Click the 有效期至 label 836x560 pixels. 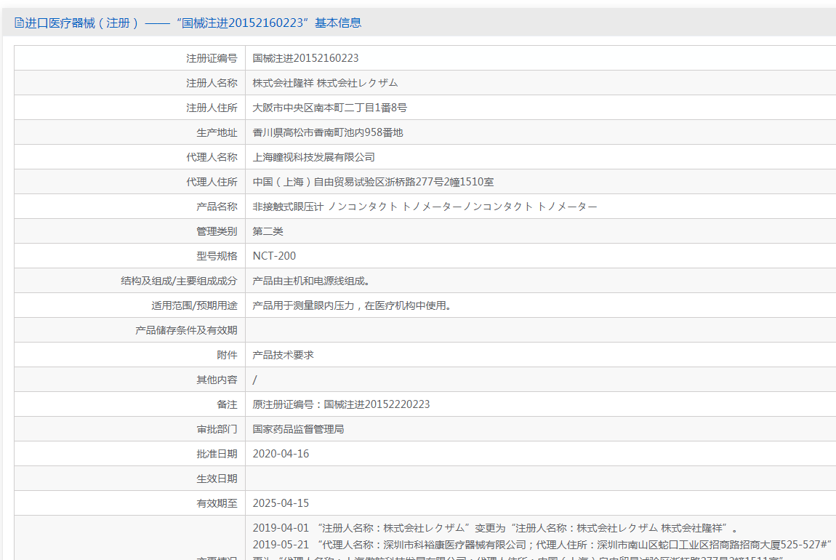coord(217,503)
